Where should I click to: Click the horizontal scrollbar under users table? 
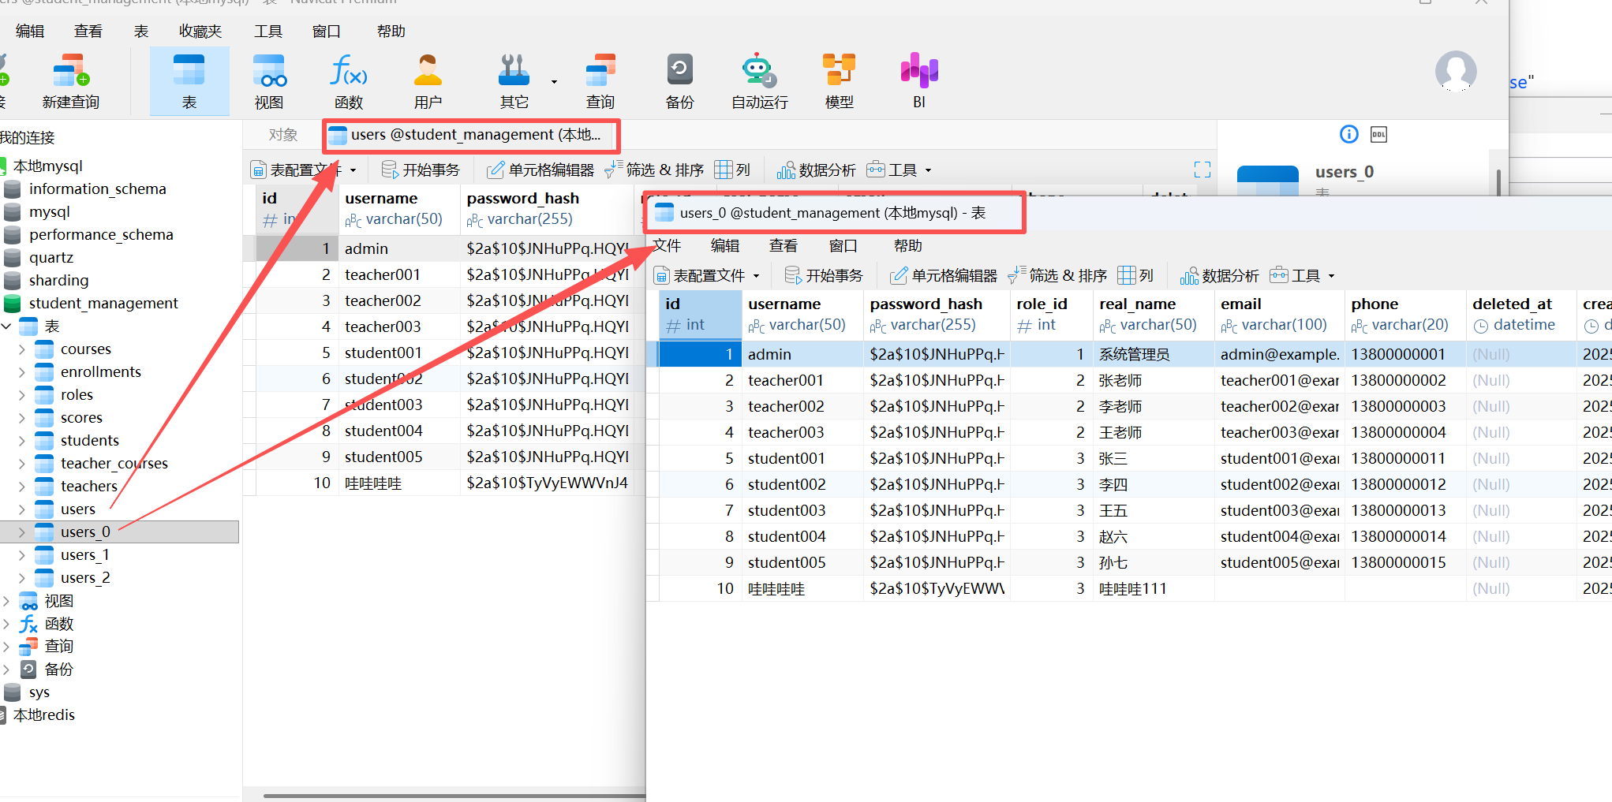point(454,796)
